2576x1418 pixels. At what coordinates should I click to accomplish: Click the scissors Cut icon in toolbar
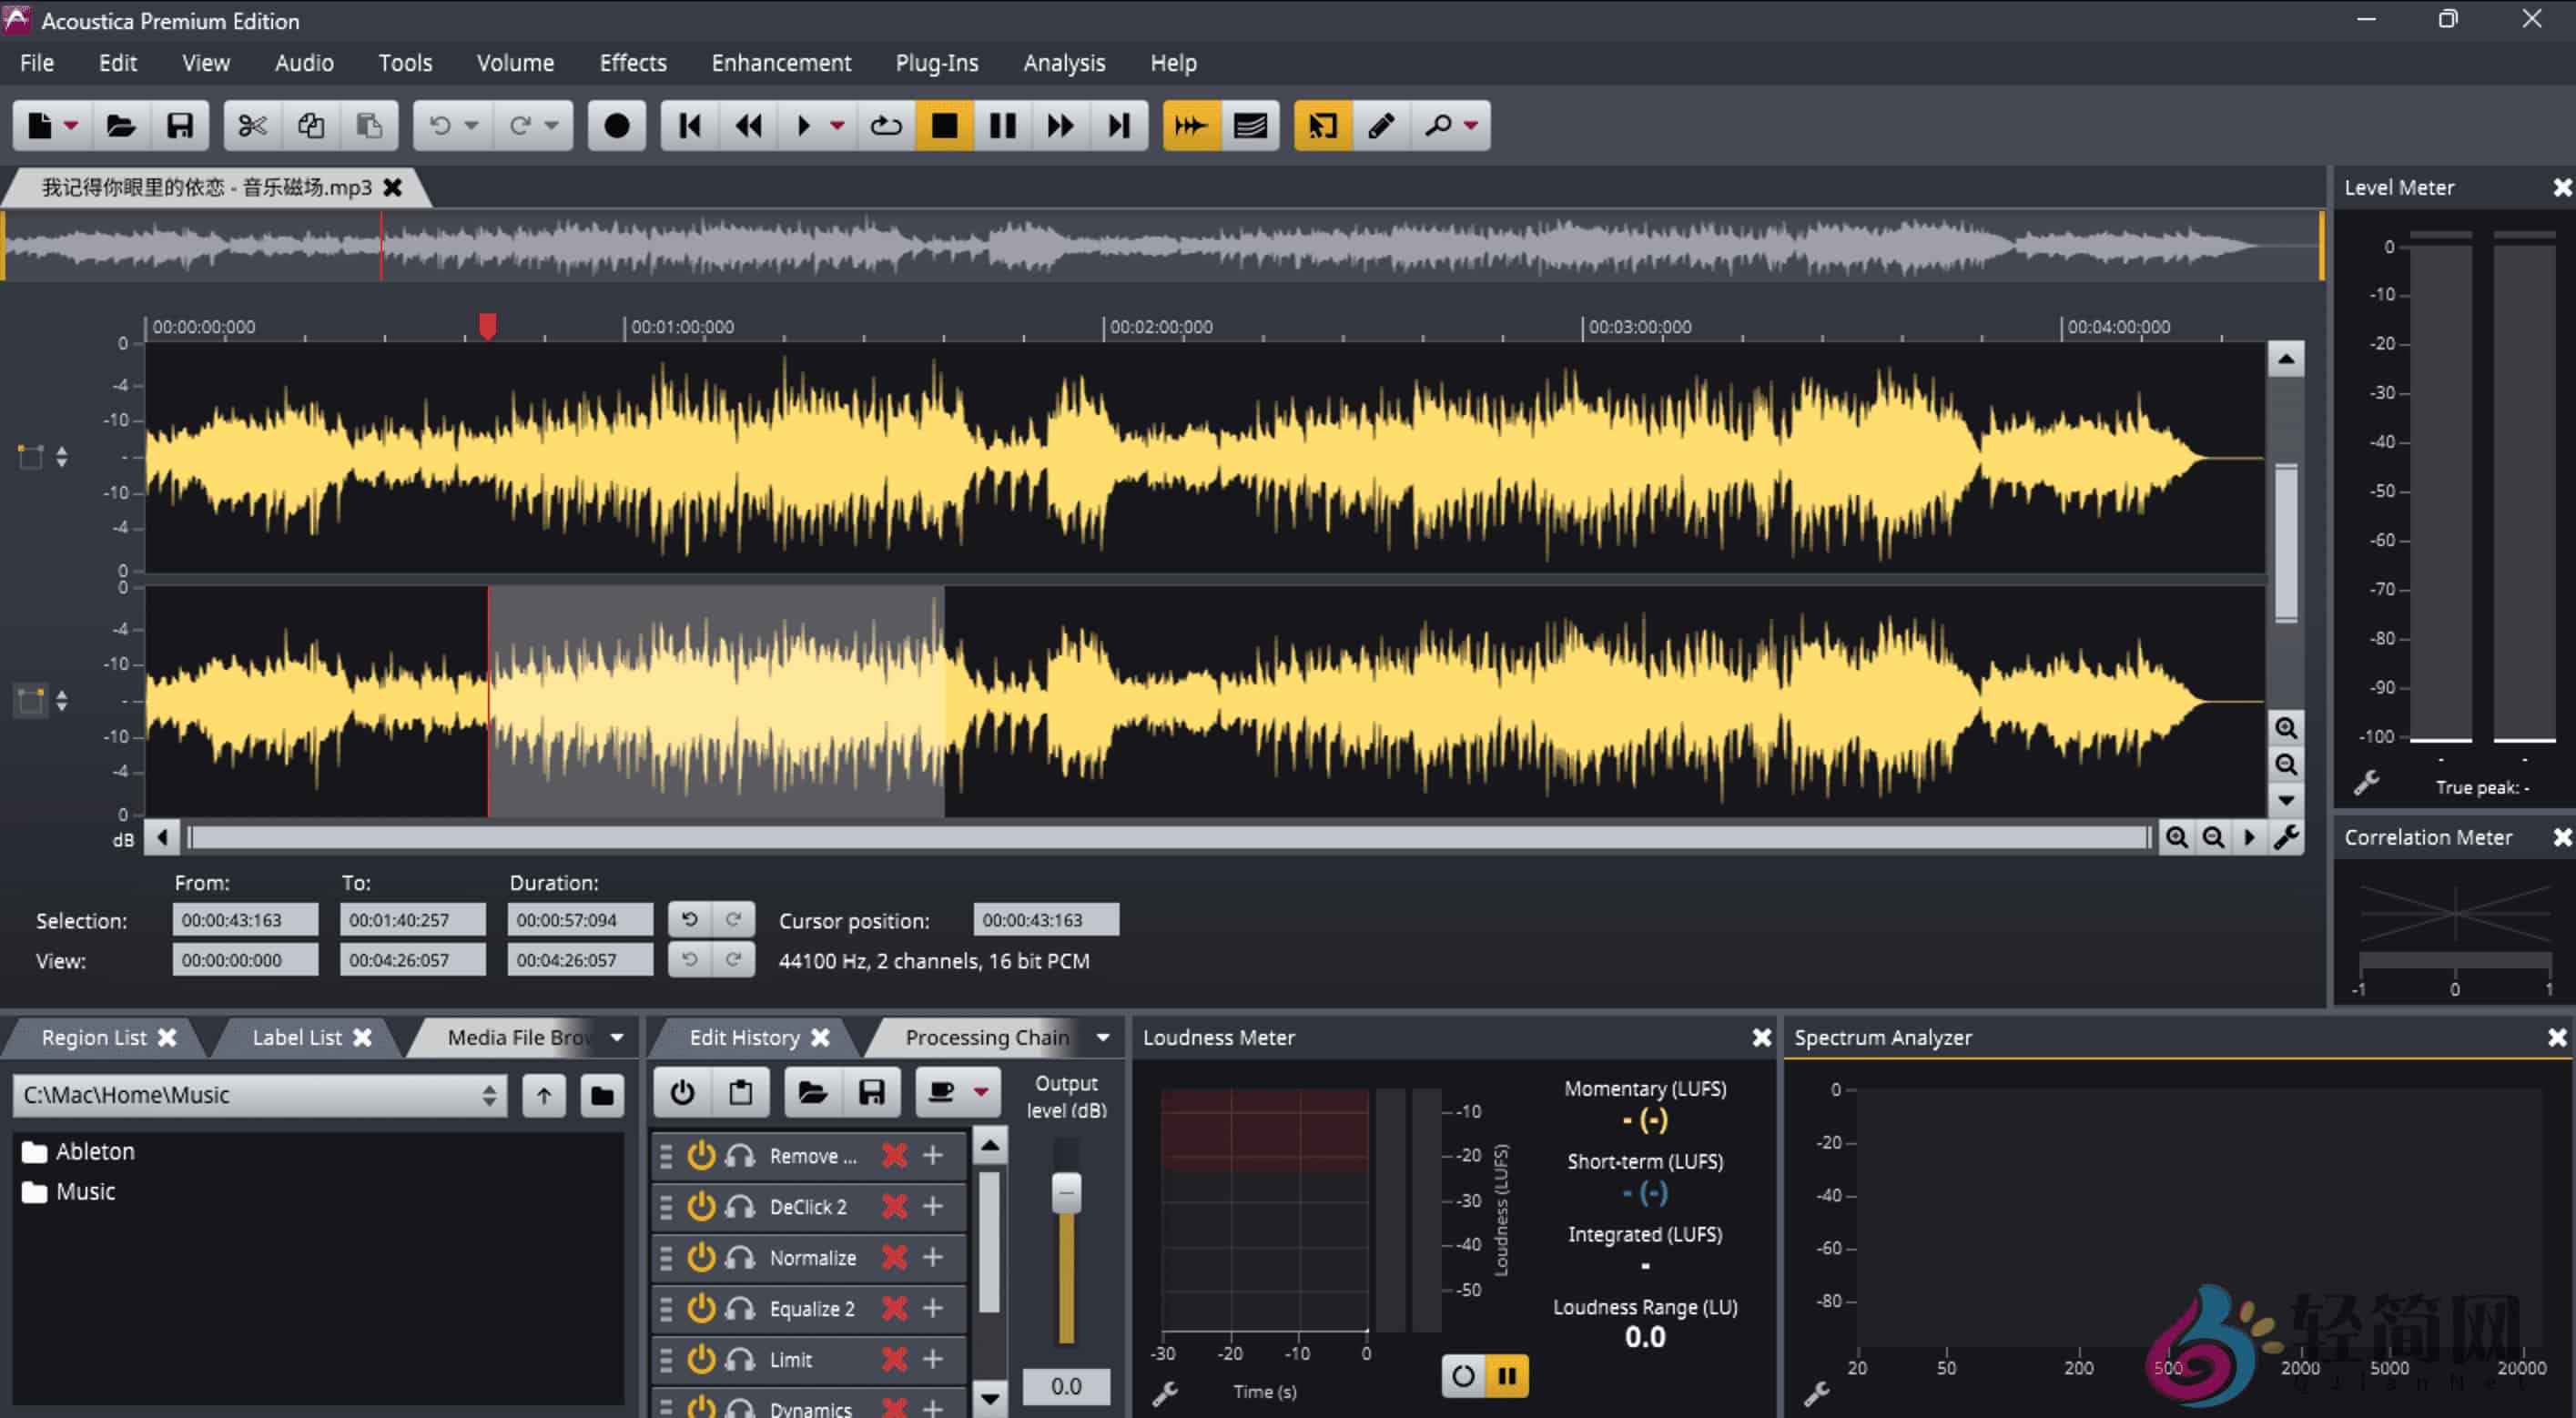pos(251,125)
